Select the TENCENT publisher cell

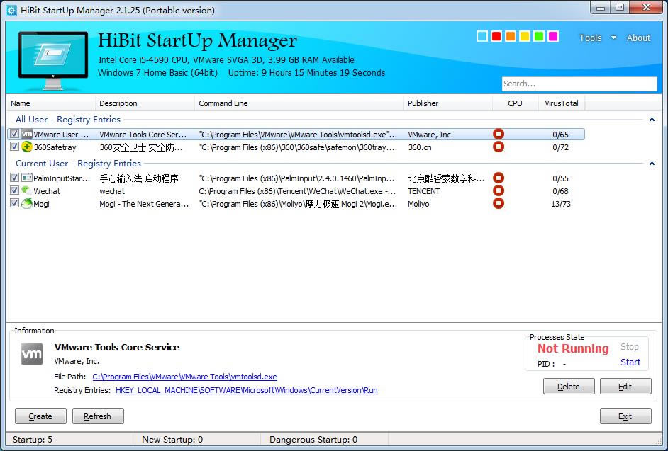[x=424, y=191]
